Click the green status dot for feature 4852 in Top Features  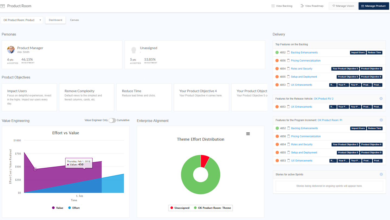[277, 53]
